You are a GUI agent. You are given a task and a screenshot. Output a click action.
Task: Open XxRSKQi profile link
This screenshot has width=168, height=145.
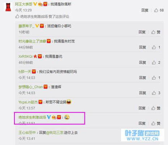coord(25,57)
